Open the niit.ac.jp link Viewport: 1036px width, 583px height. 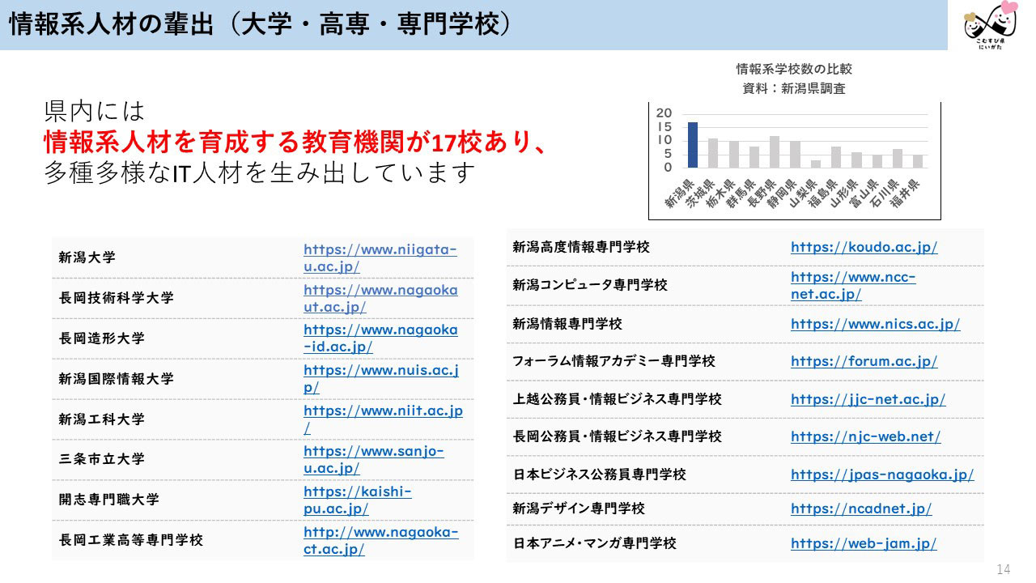pos(383,419)
